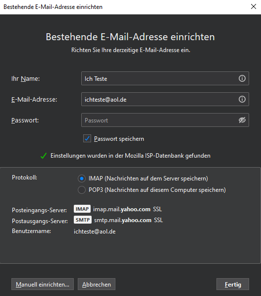Click the info icon in the email address field
This screenshot has width=261, height=296.
[x=242, y=99]
